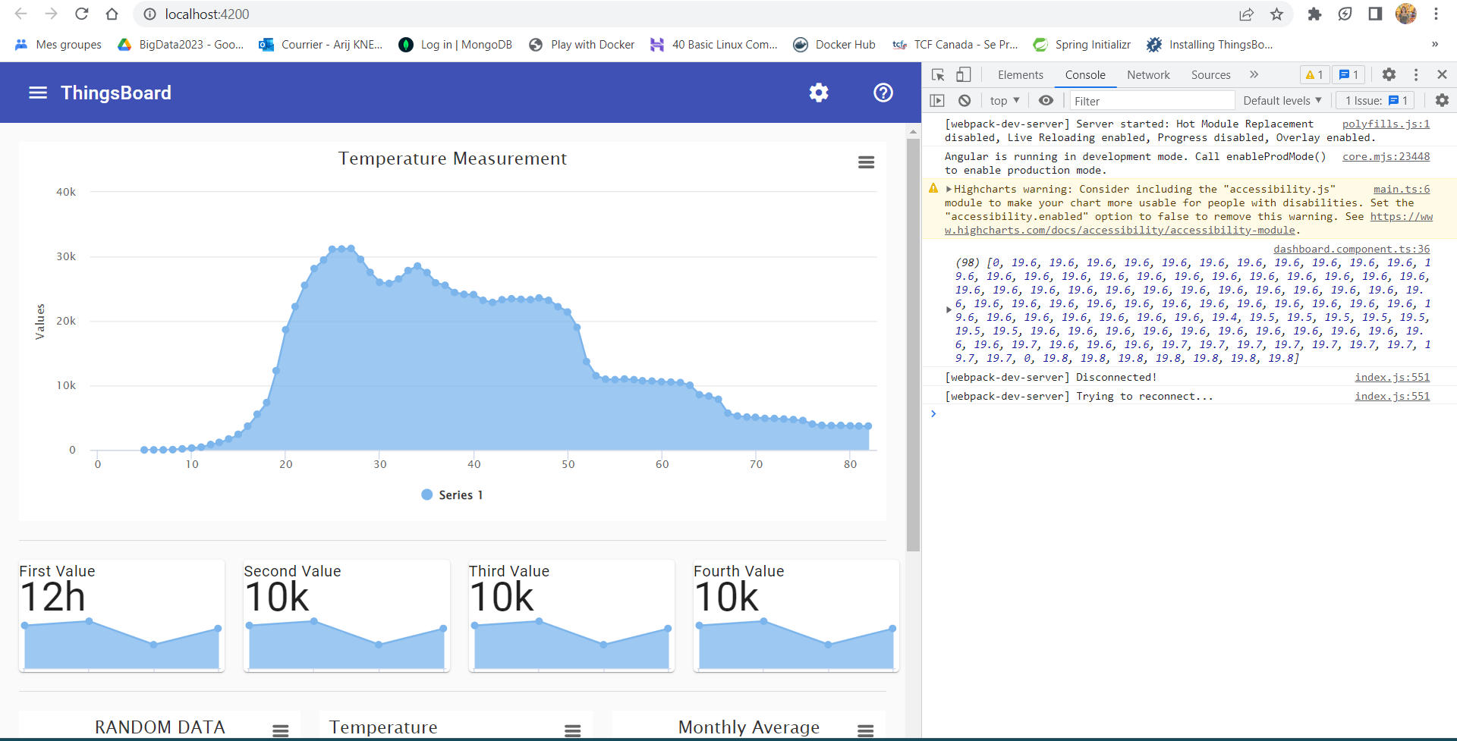Screen dimensions: 1457x741
Task: Switch to the Network tab
Action: coord(1148,74)
